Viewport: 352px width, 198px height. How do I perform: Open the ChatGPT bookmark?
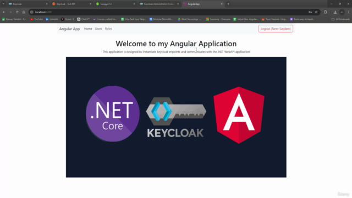coord(84,19)
